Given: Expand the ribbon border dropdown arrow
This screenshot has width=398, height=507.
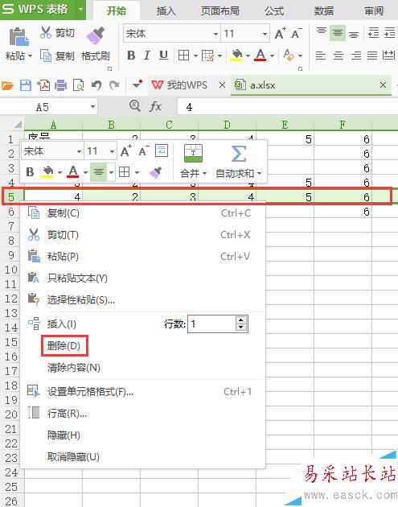Looking at the screenshot, I should pyautogui.click(x=195, y=56).
